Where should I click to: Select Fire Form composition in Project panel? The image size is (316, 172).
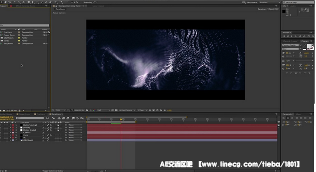click(8, 32)
